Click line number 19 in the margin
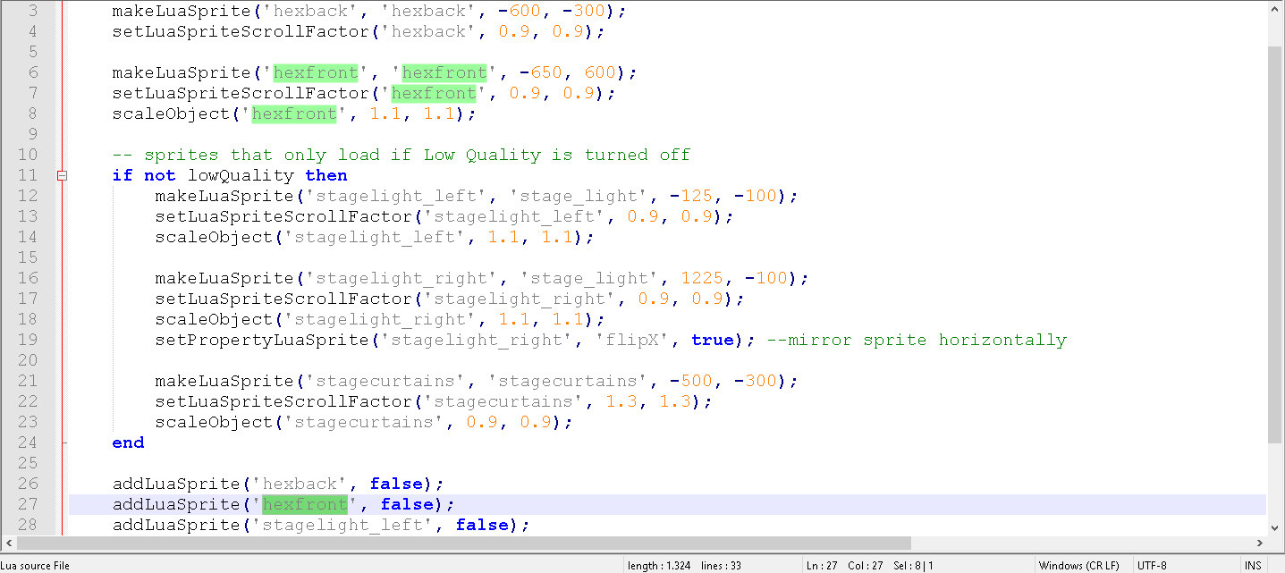 (28, 340)
